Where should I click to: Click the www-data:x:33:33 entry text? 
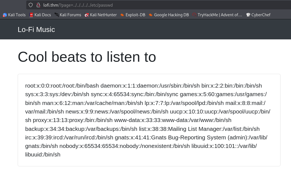click(138, 120)
